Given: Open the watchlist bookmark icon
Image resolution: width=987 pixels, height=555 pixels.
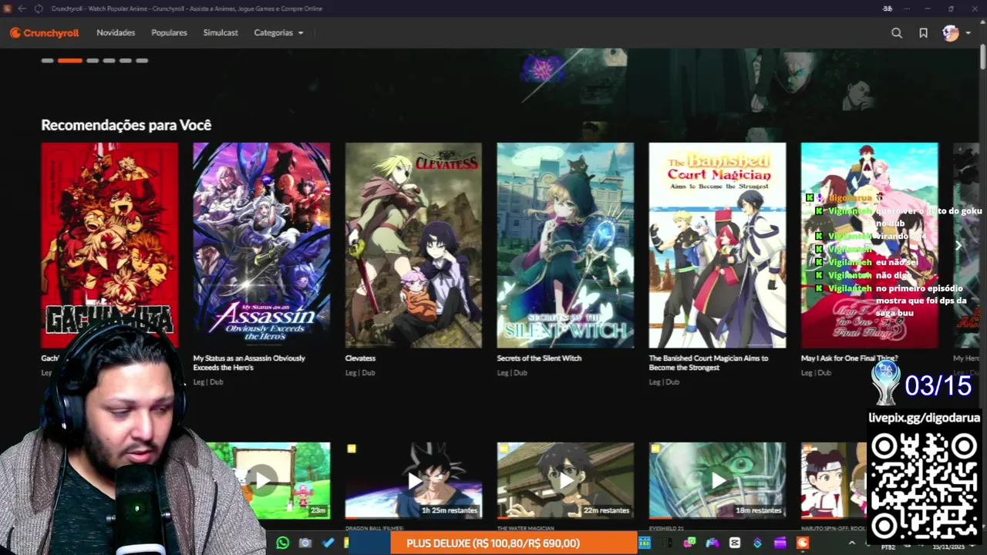Looking at the screenshot, I should tap(923, 33).
